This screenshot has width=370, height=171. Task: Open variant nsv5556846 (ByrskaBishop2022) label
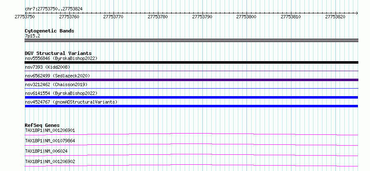click(x=61, y=58)
